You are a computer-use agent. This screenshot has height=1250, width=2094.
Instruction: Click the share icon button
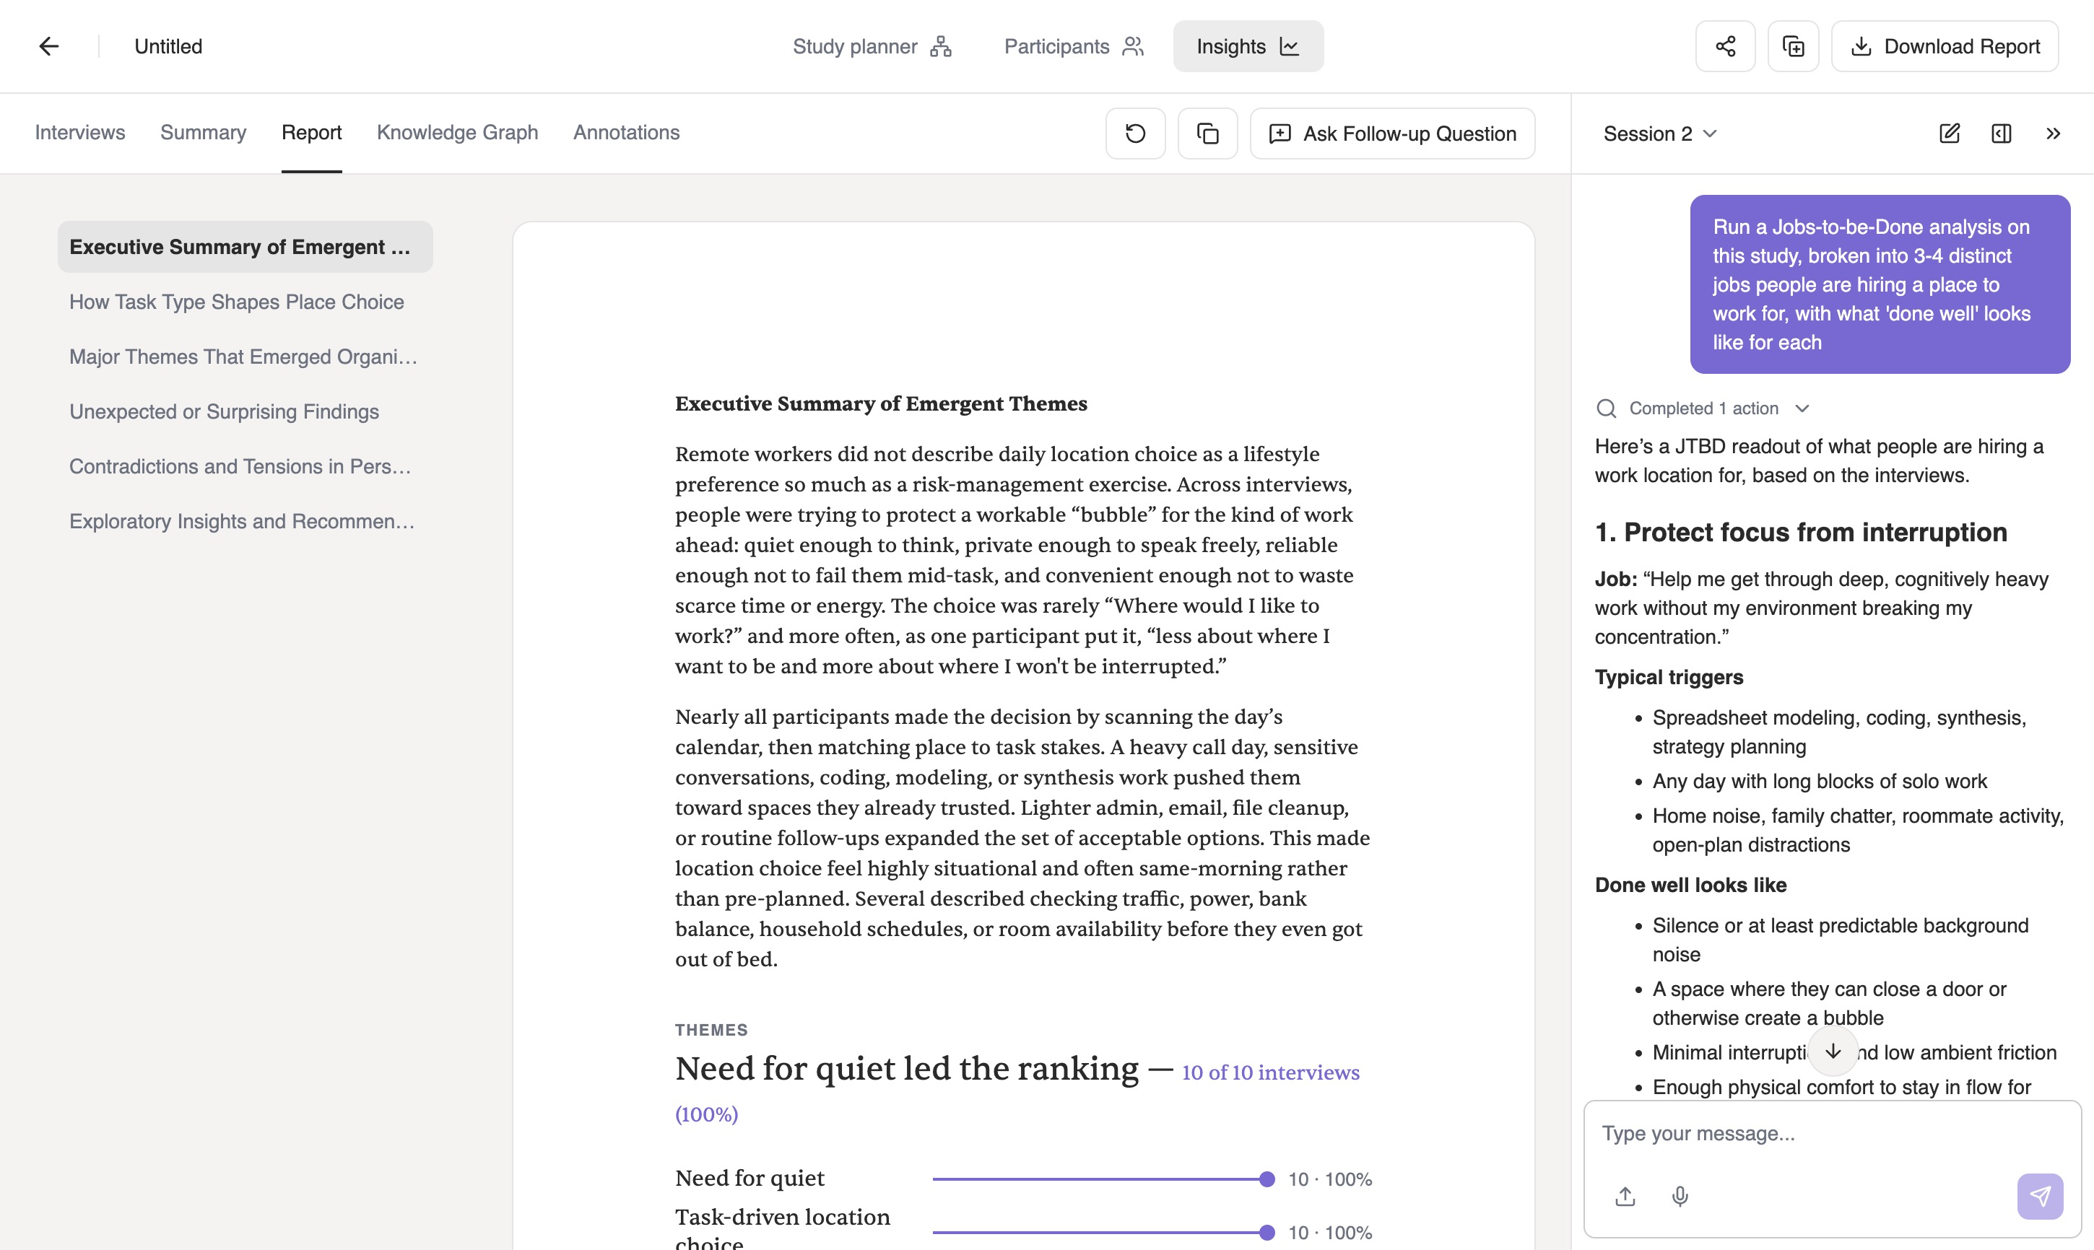(1725, 46)
